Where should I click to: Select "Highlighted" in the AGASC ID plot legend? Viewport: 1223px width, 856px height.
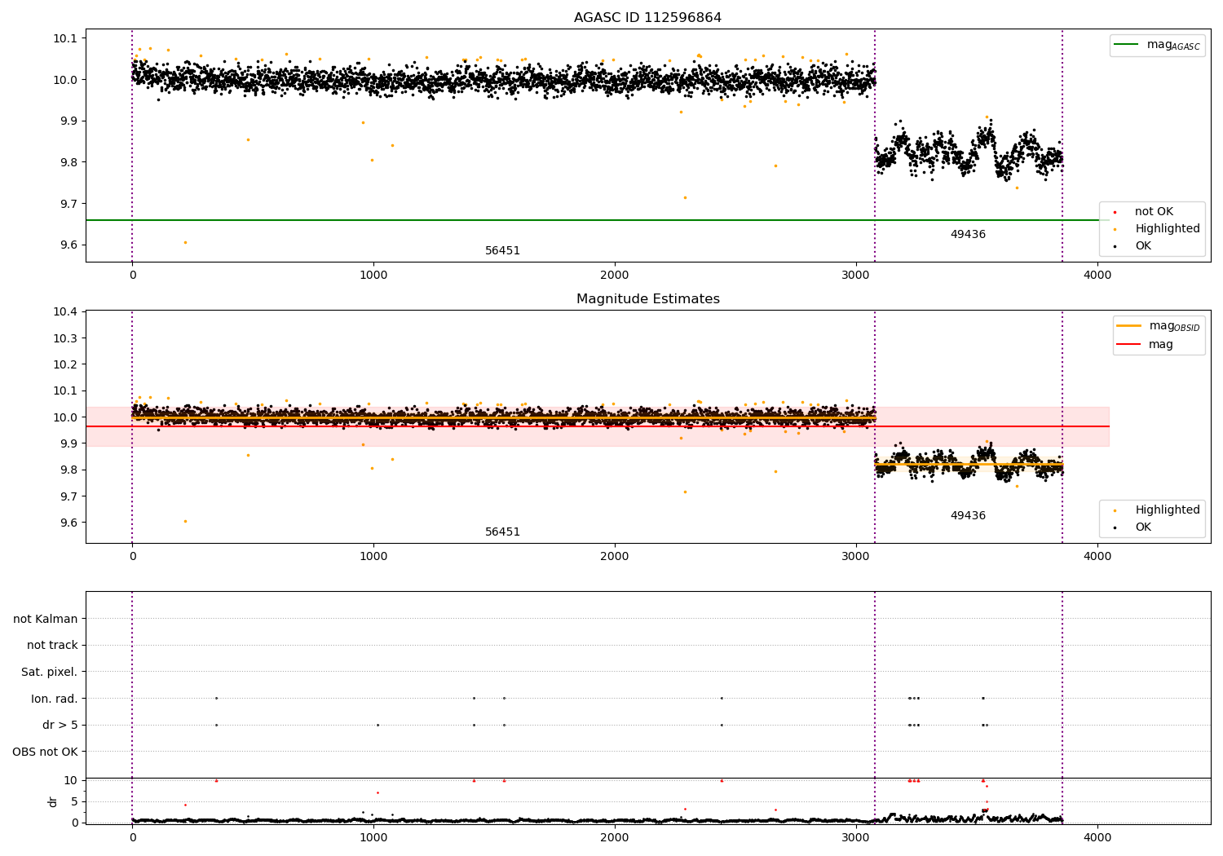click(1168, 229)
